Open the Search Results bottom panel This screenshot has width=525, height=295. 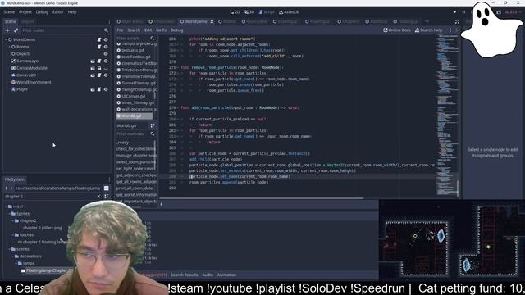[x=184, y=275]
